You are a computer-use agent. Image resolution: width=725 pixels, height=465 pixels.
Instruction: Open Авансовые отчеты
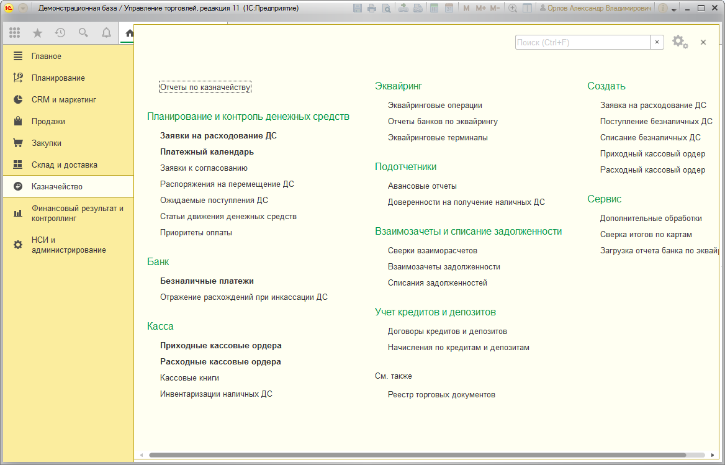click(x=422, y=186)
